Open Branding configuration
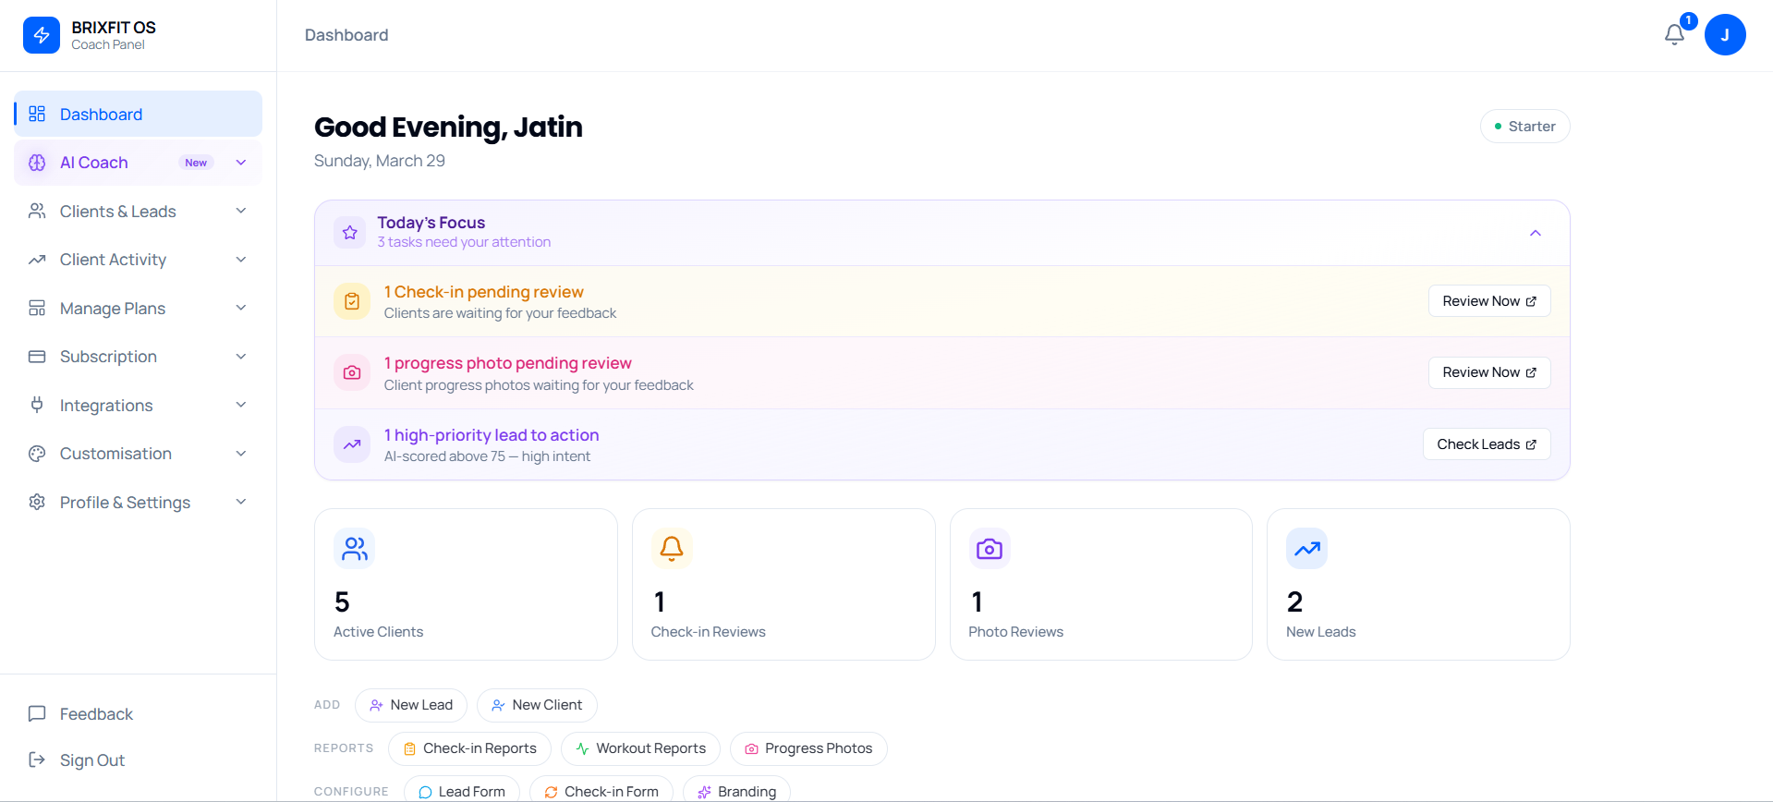1773x802 pixels. click(736, 791)
